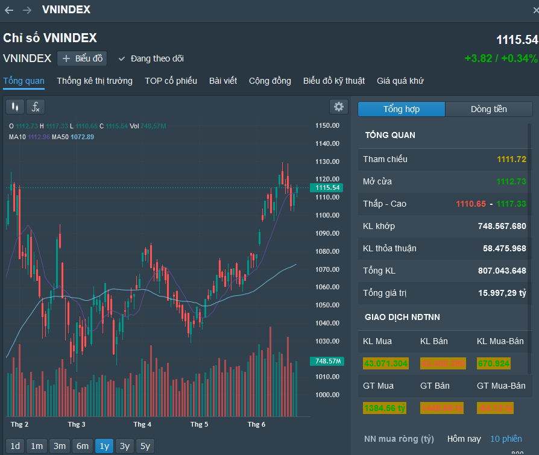Screen dimensions: 539x455
Task: Open chart settings gear icon
Action: pos(339,107)
